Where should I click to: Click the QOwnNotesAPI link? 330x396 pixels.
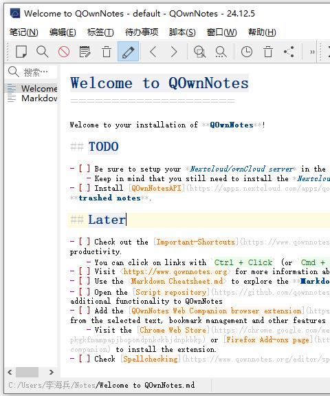(x=156, y=188)
